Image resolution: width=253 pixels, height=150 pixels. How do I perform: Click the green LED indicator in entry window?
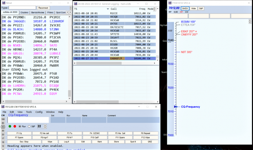tap(10, 126)
